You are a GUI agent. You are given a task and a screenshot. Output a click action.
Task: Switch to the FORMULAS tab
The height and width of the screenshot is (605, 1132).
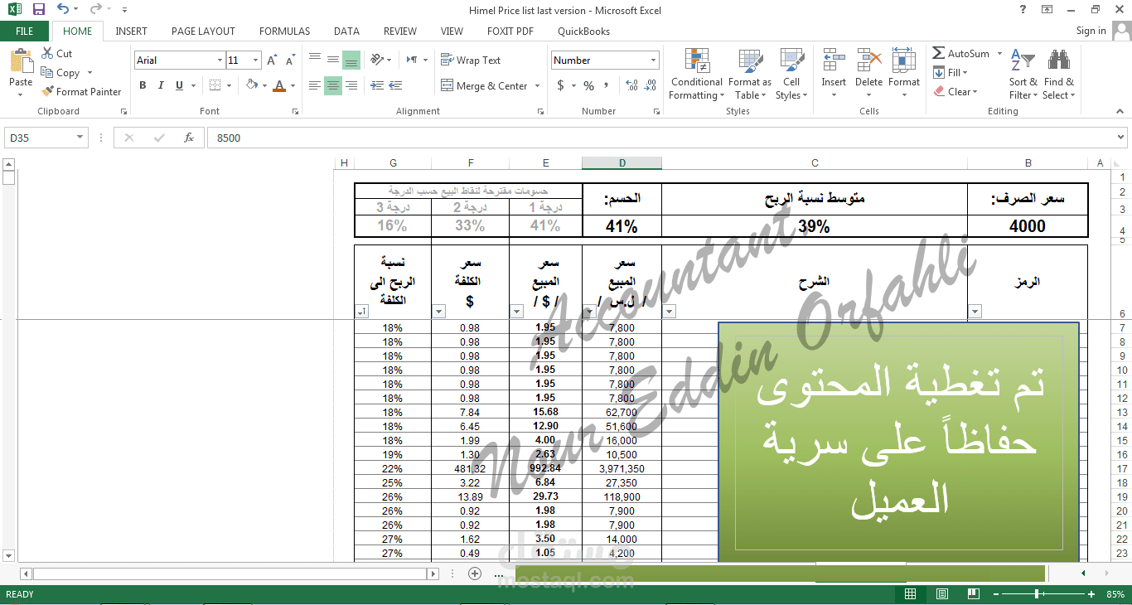[x=284, y=31]
